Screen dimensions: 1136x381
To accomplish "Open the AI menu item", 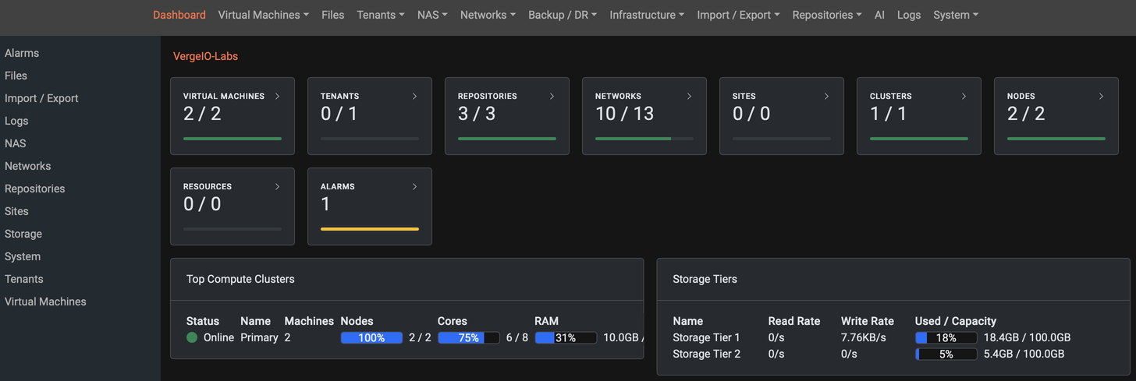I will tap(879, 15).
